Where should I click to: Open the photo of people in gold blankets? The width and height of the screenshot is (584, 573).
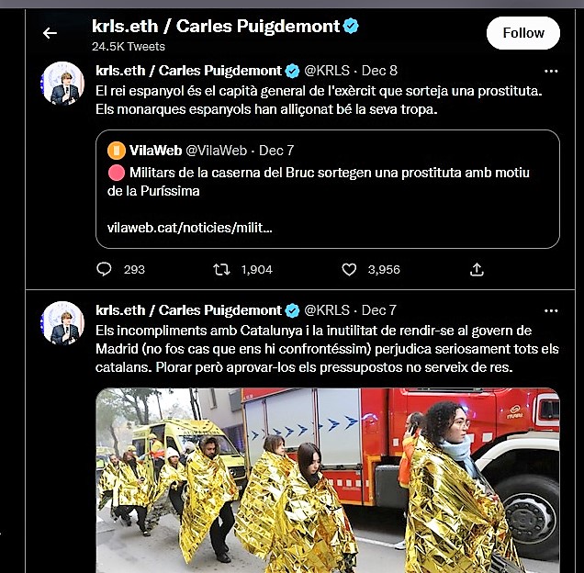coord(328,480)
